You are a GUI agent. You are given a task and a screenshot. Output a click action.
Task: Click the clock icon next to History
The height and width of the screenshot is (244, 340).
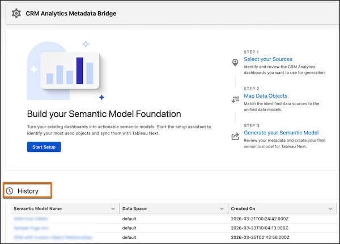pos(10,191)
